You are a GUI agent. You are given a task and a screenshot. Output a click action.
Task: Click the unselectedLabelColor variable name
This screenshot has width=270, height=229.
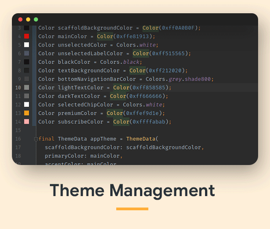click(90, 53)
